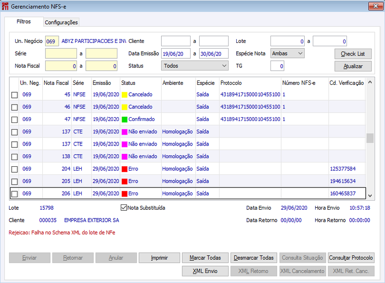Open the Espécie Nota dropdown showing Ambas
385x283 pixels.
pos(287,54)
